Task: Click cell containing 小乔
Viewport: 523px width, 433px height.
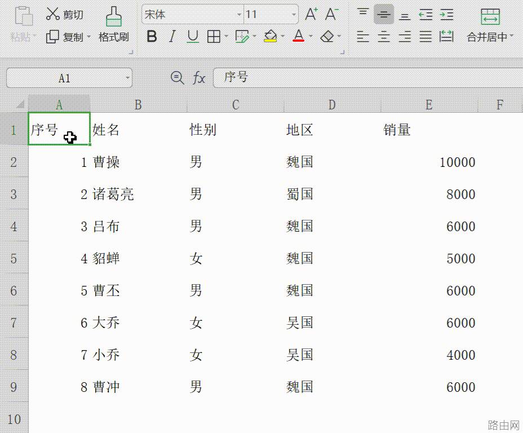Action: pos(139,355)
